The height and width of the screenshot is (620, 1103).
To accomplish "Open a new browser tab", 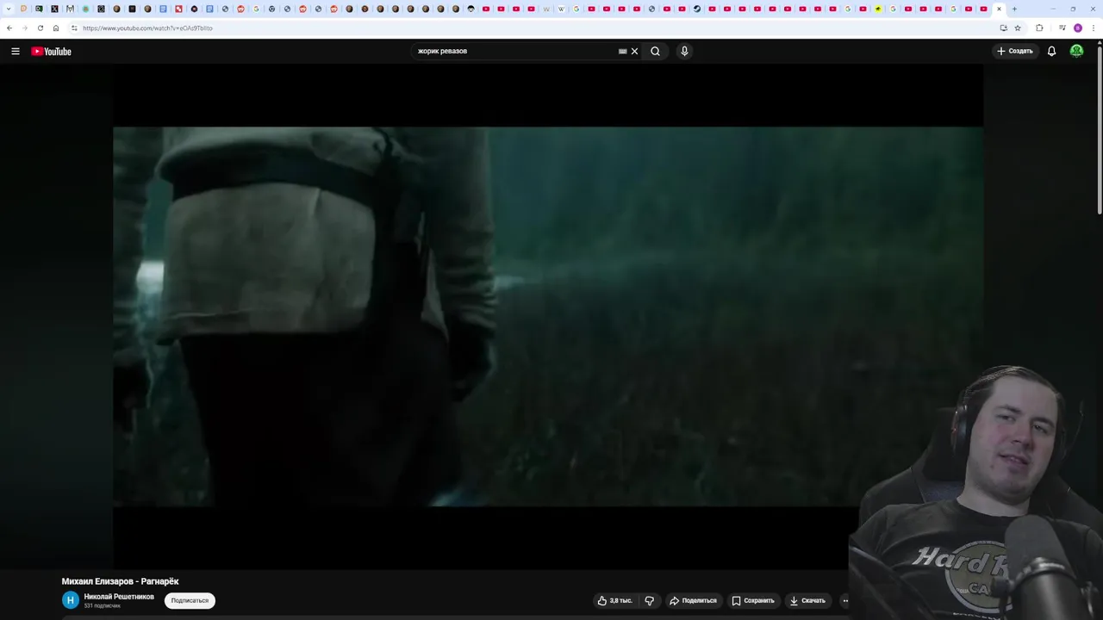I will pyautogui.click(x=1014, y=9).
